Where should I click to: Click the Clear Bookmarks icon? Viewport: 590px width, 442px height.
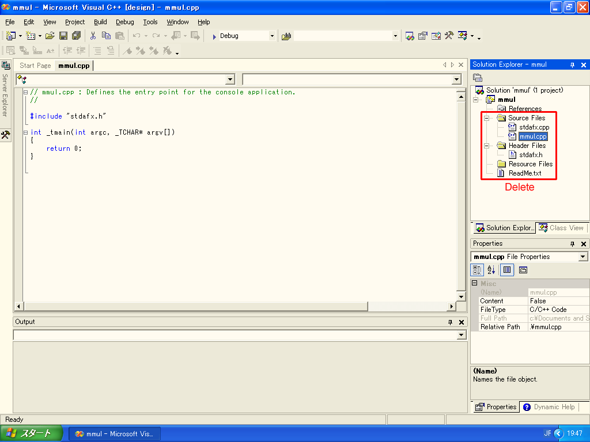167,51
